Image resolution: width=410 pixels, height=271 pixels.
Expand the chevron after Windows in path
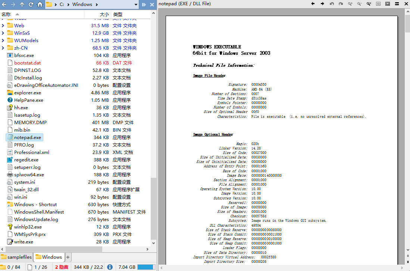[97, 4]
